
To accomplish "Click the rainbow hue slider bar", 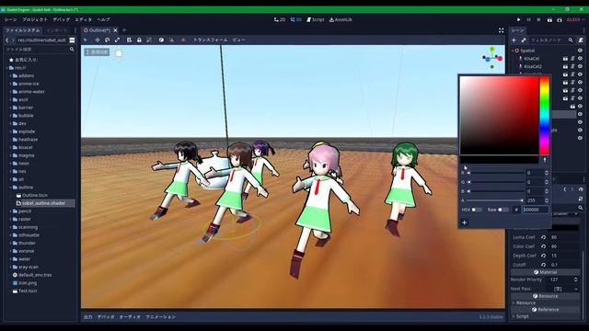I will coord(545,116).
